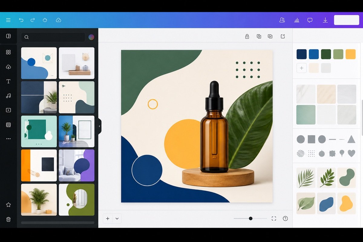Open the trash bin sidebar icon

coord(8,219)
